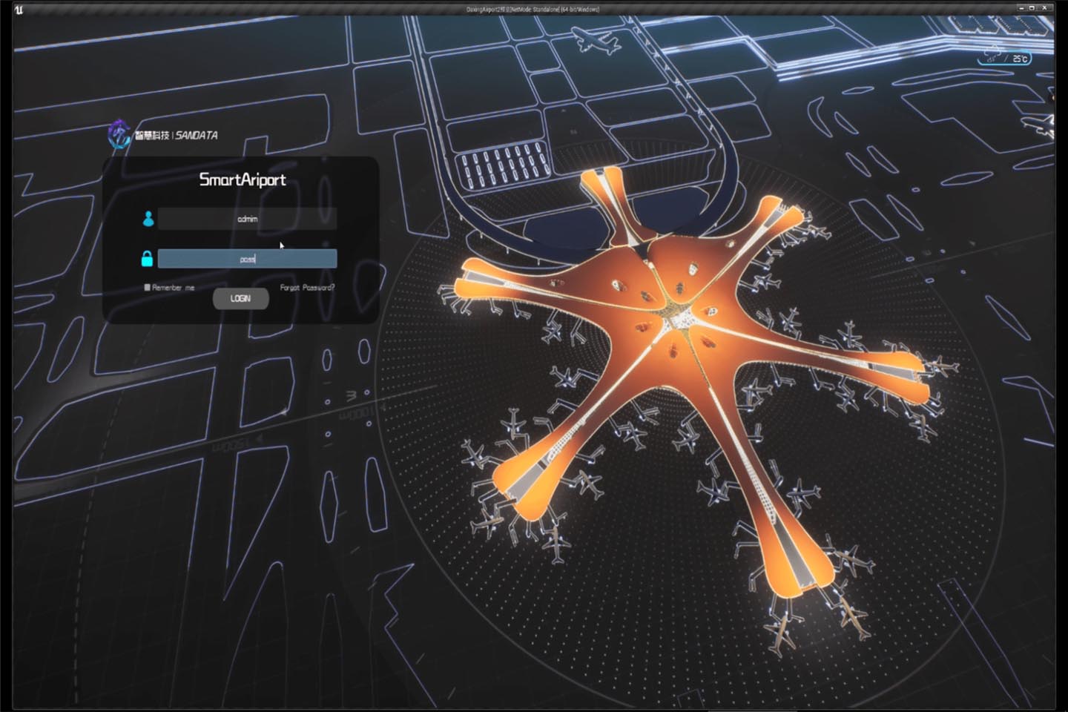Click the 25°C temperature indicator
The image size is (1068, 712).
click(x=1021, y=56)
